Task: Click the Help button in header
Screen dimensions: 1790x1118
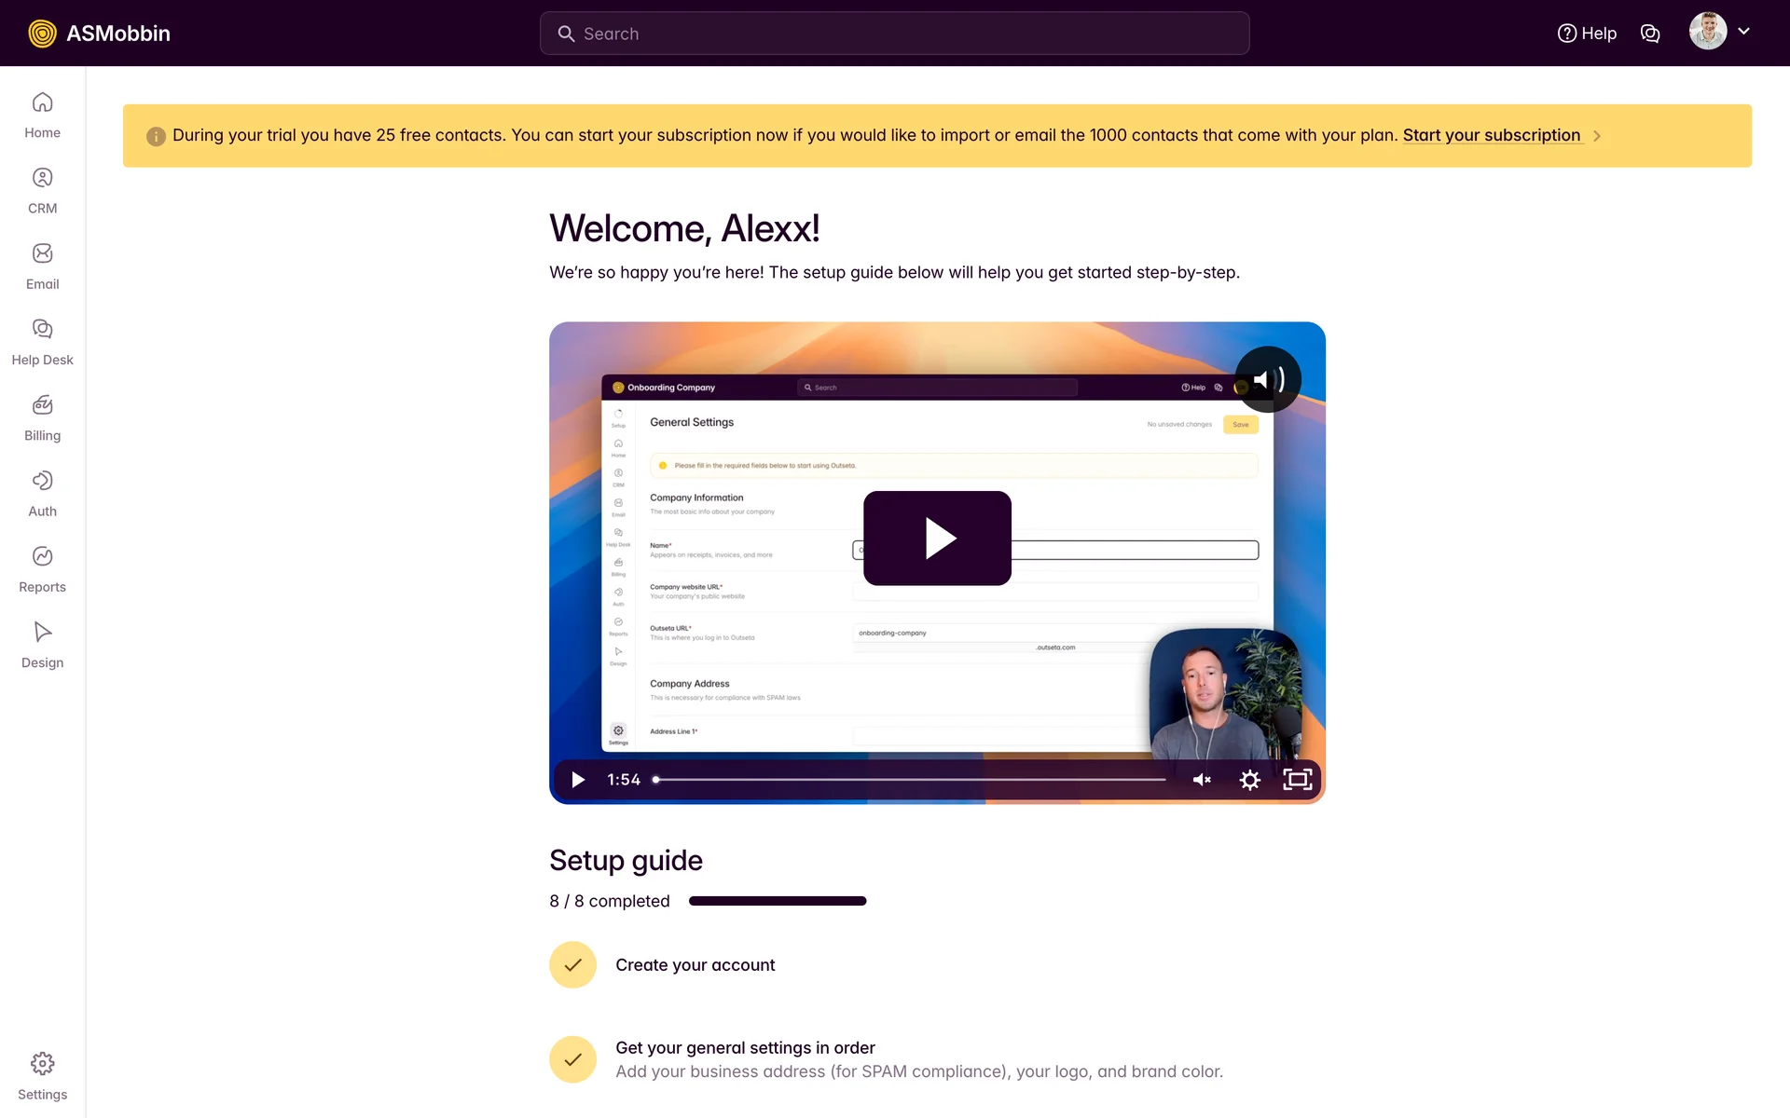Action: tap(1587, 34)
